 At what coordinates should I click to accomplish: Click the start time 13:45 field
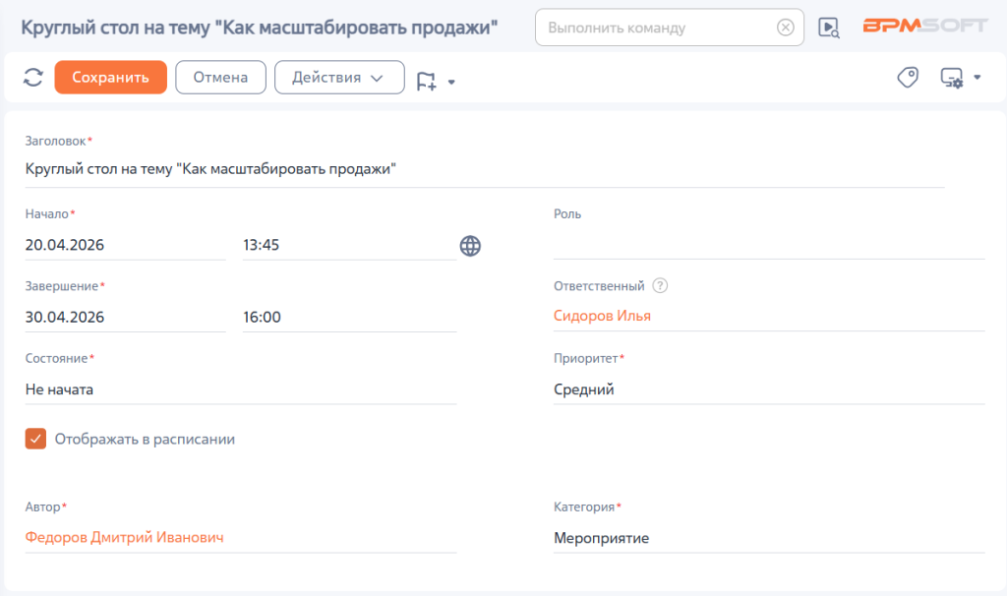pos(349,245)
